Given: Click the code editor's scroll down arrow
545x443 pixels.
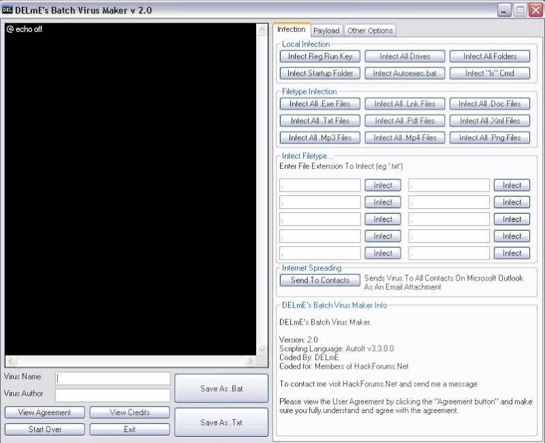Looking at the screenshot, I should tap(262, 349).
